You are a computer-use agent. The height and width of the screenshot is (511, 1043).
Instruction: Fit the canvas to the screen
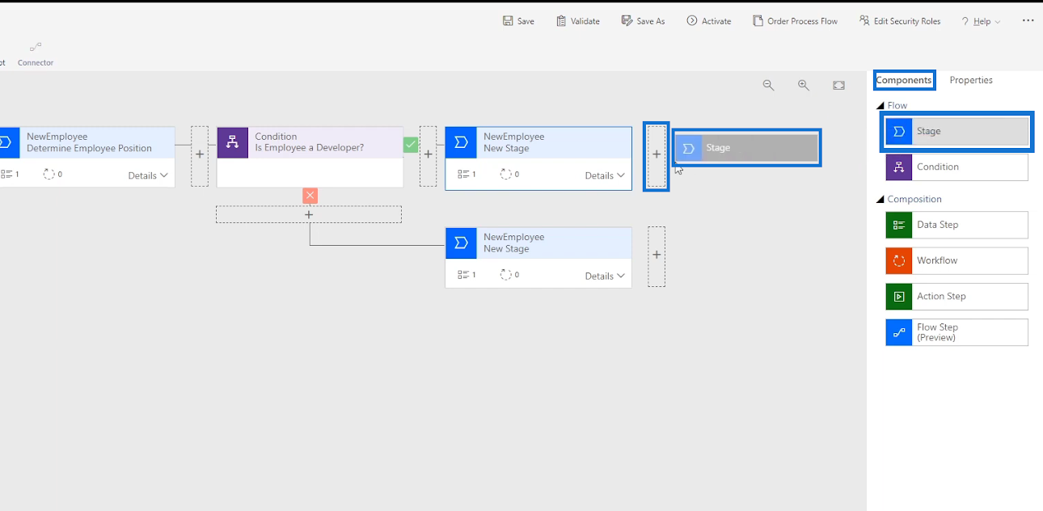pyautogui.click(x=838, y=85)
